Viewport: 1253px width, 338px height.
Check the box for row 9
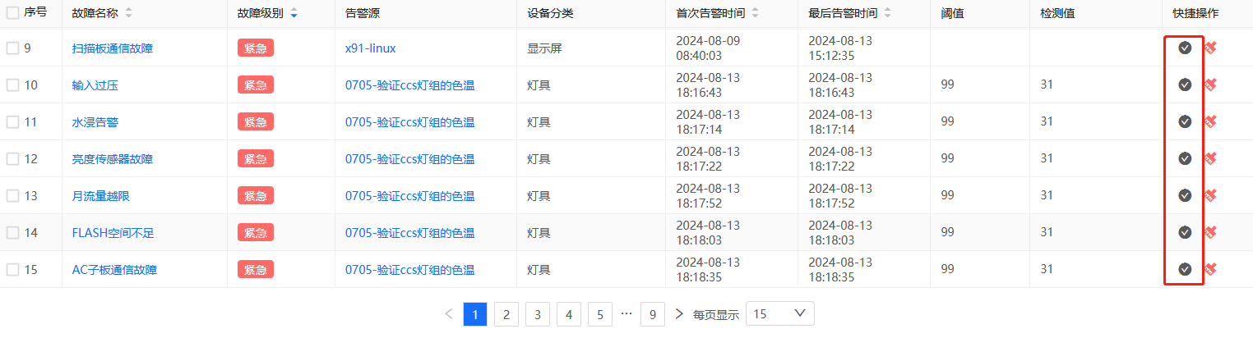(12, 48)
